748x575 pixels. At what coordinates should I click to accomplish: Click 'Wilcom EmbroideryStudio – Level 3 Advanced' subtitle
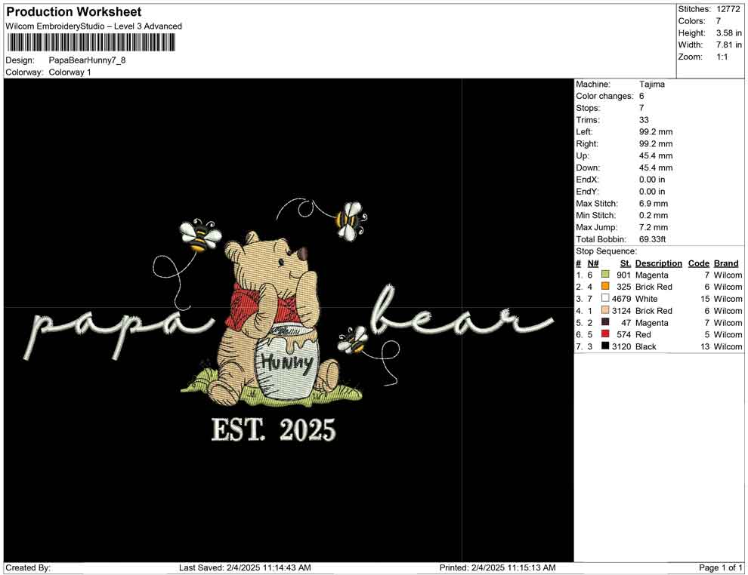click(94, 26)
